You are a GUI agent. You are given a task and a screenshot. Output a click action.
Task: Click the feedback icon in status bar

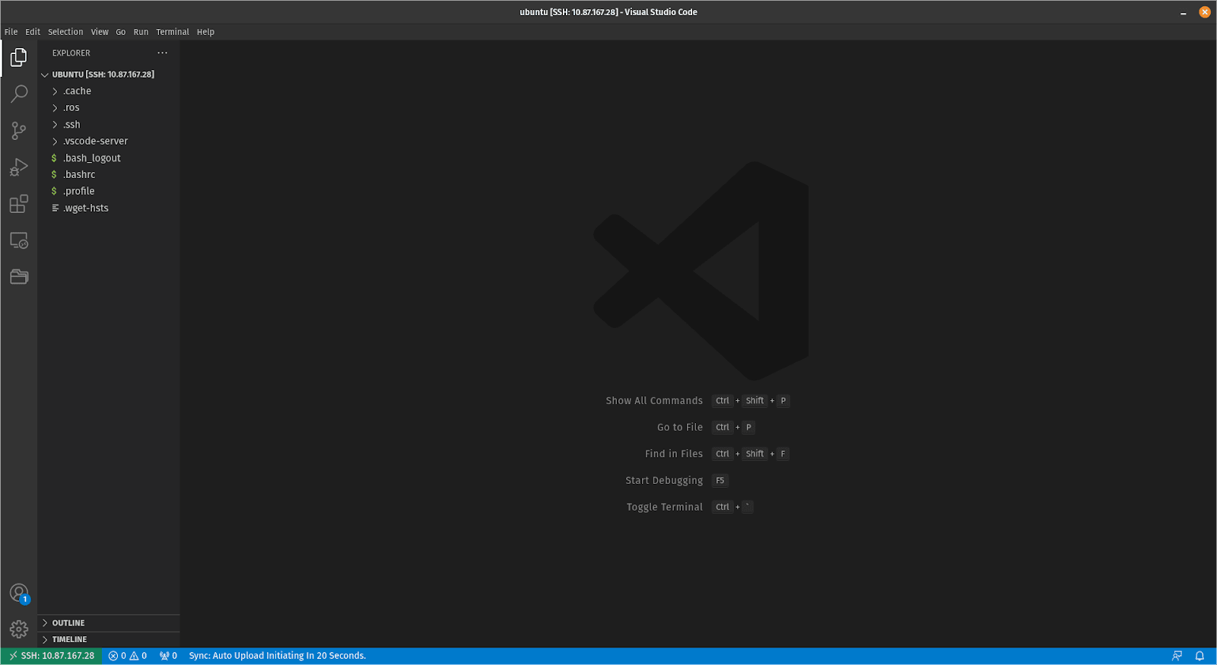1177,655
